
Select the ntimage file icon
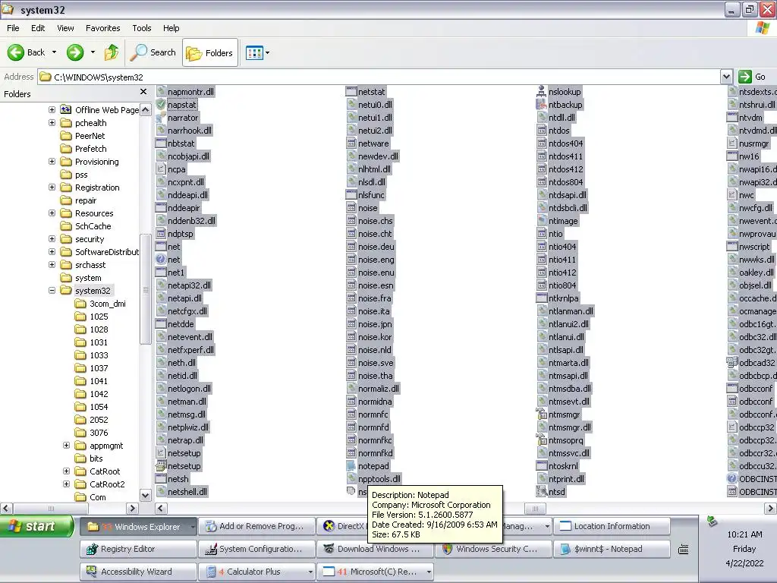click(x=541, y=221)
